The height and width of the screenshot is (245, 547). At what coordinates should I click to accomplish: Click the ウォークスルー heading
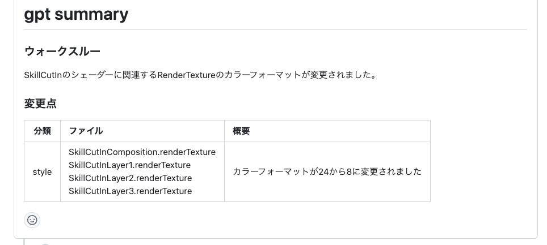tap(62, 51)
